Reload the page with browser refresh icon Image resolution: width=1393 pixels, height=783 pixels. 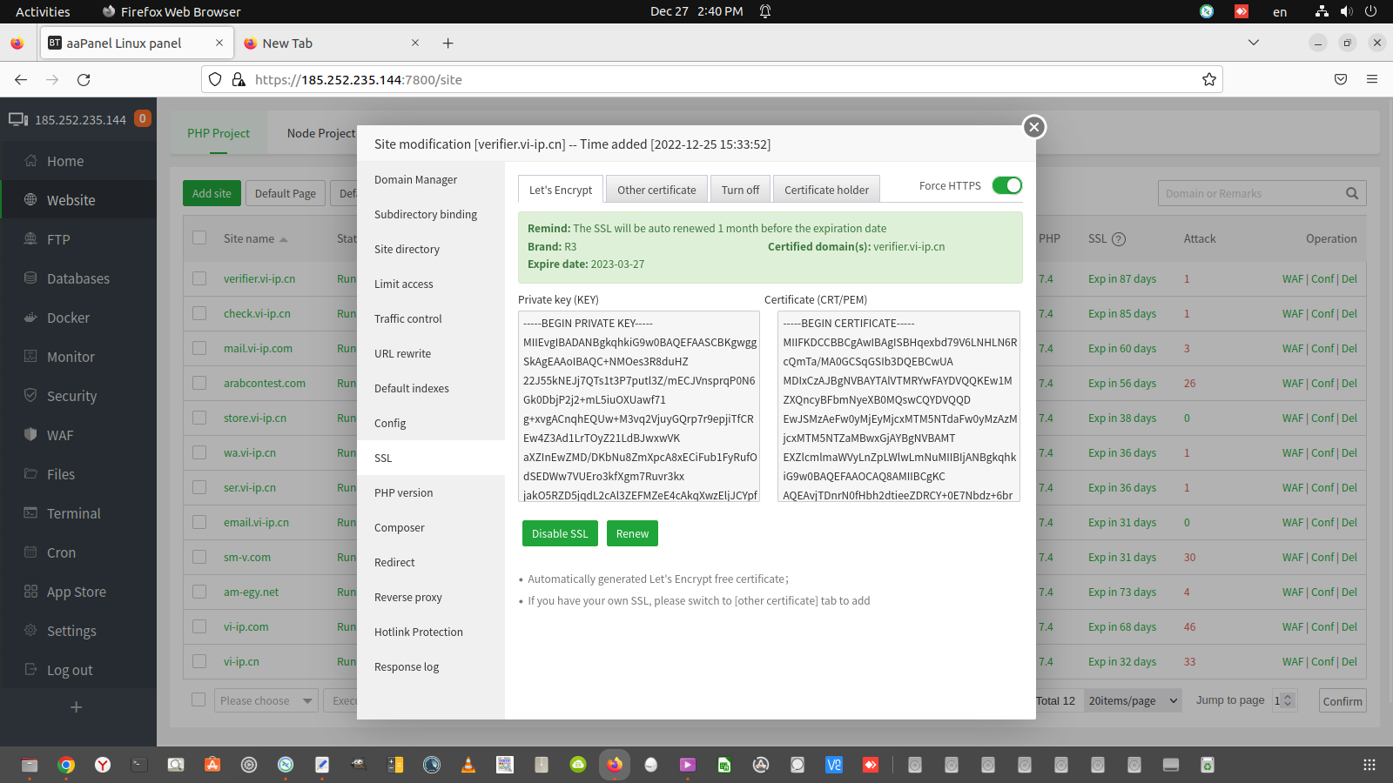84,79
